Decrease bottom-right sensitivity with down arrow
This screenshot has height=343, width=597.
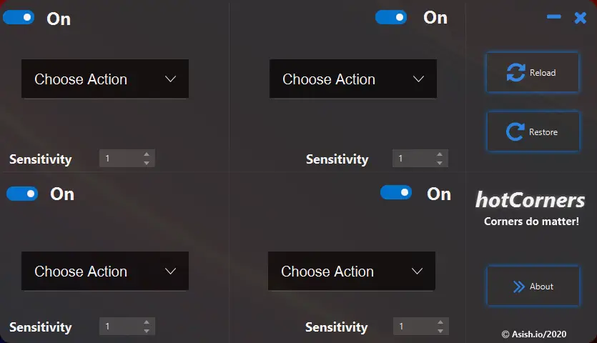coord(440,331)
